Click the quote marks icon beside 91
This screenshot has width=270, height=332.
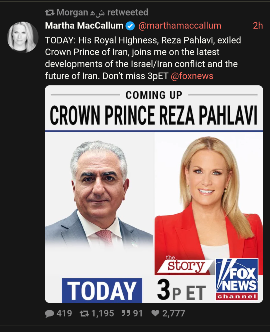pos(126,313)
